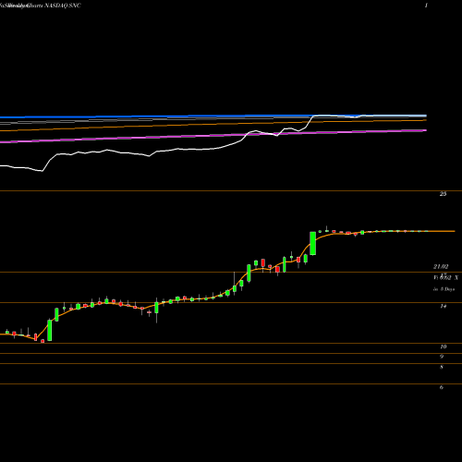Click the 6 price axis label

pyautogui.click(x=442, y=387)
